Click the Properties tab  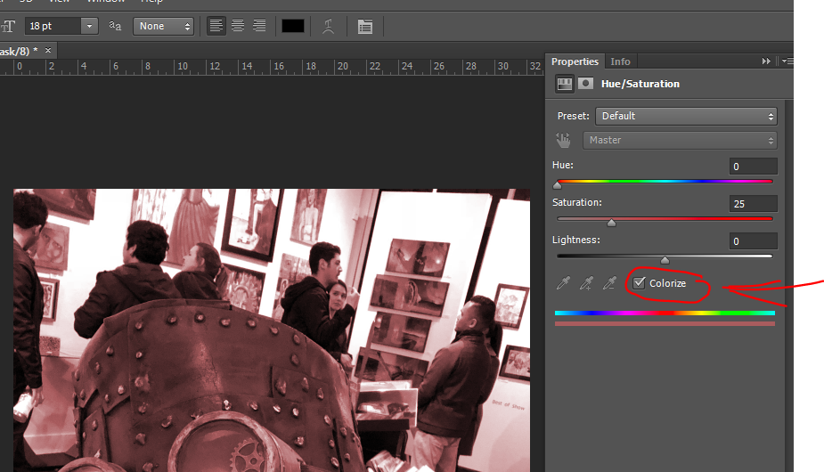575,61
